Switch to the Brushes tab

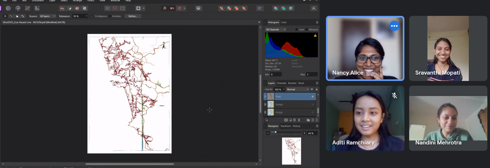tap(292, 83)
